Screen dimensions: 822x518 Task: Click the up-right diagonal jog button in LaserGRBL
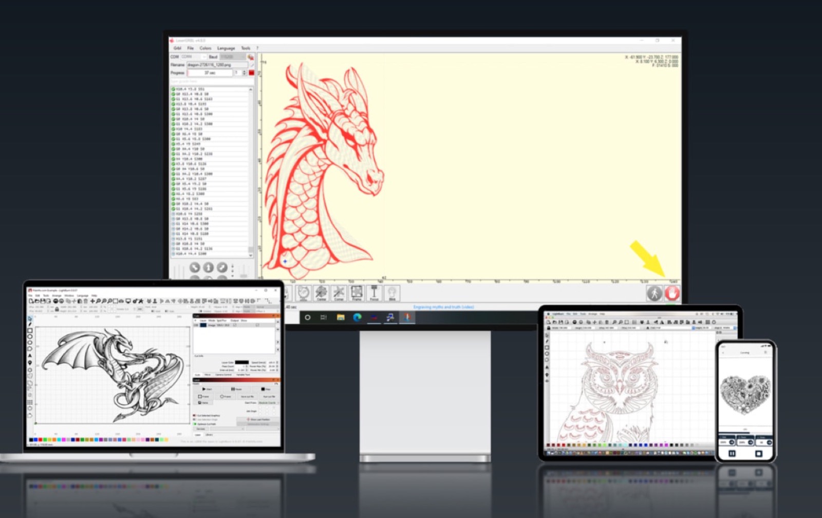pyautogui.click(x=222, y=267)
